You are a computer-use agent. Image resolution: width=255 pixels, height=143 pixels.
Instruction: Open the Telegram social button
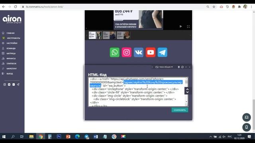[163, 52]
